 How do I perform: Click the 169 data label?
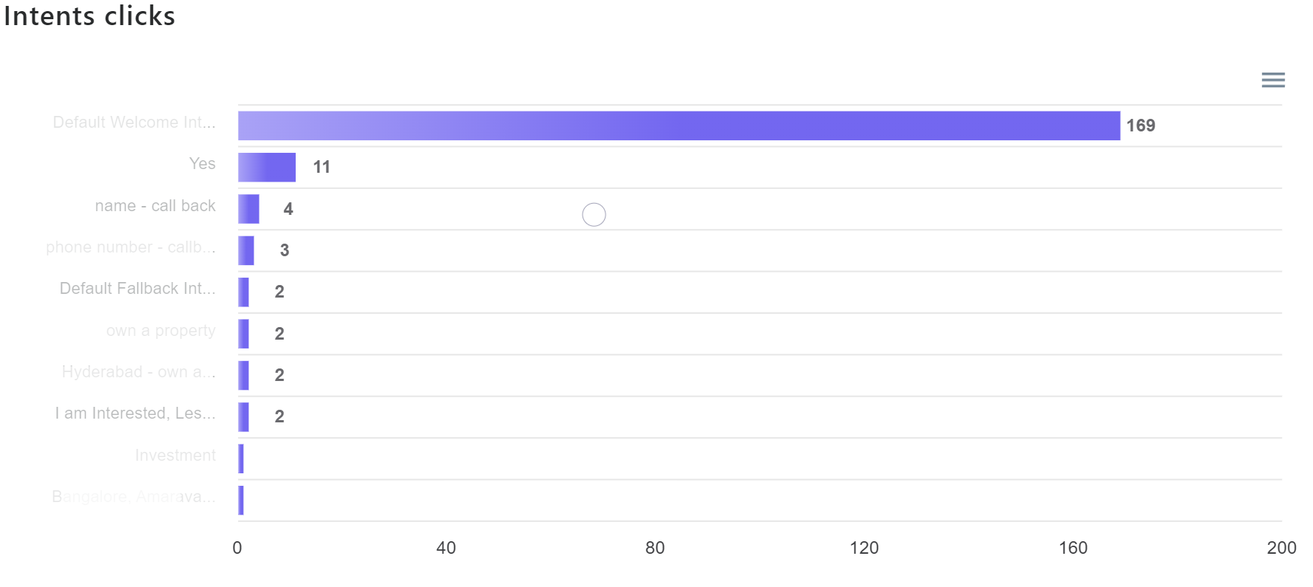click(1141, 126)
